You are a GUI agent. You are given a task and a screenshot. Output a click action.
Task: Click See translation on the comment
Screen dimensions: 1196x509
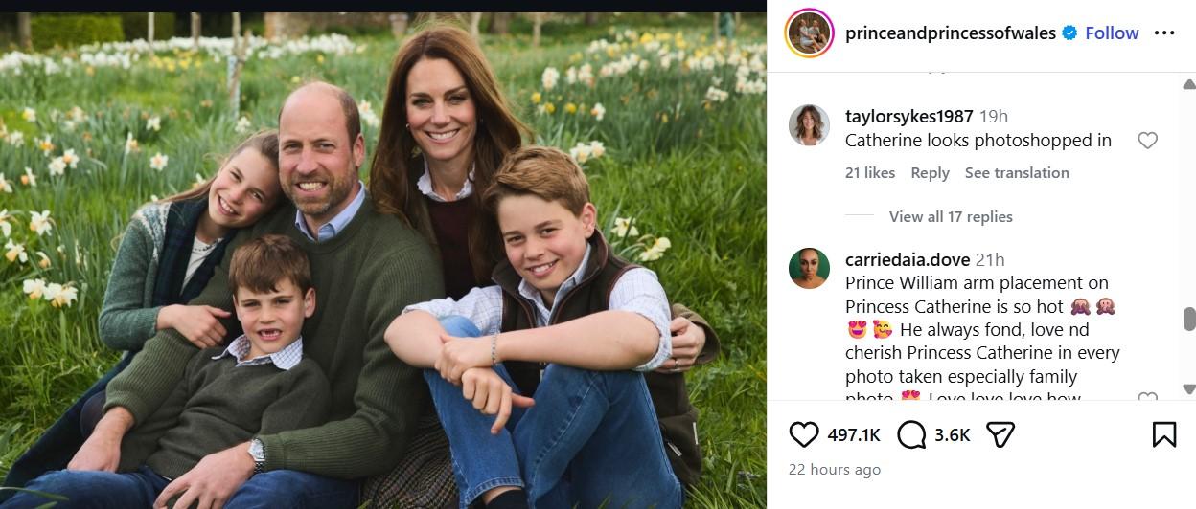(x=1017, y=173)
